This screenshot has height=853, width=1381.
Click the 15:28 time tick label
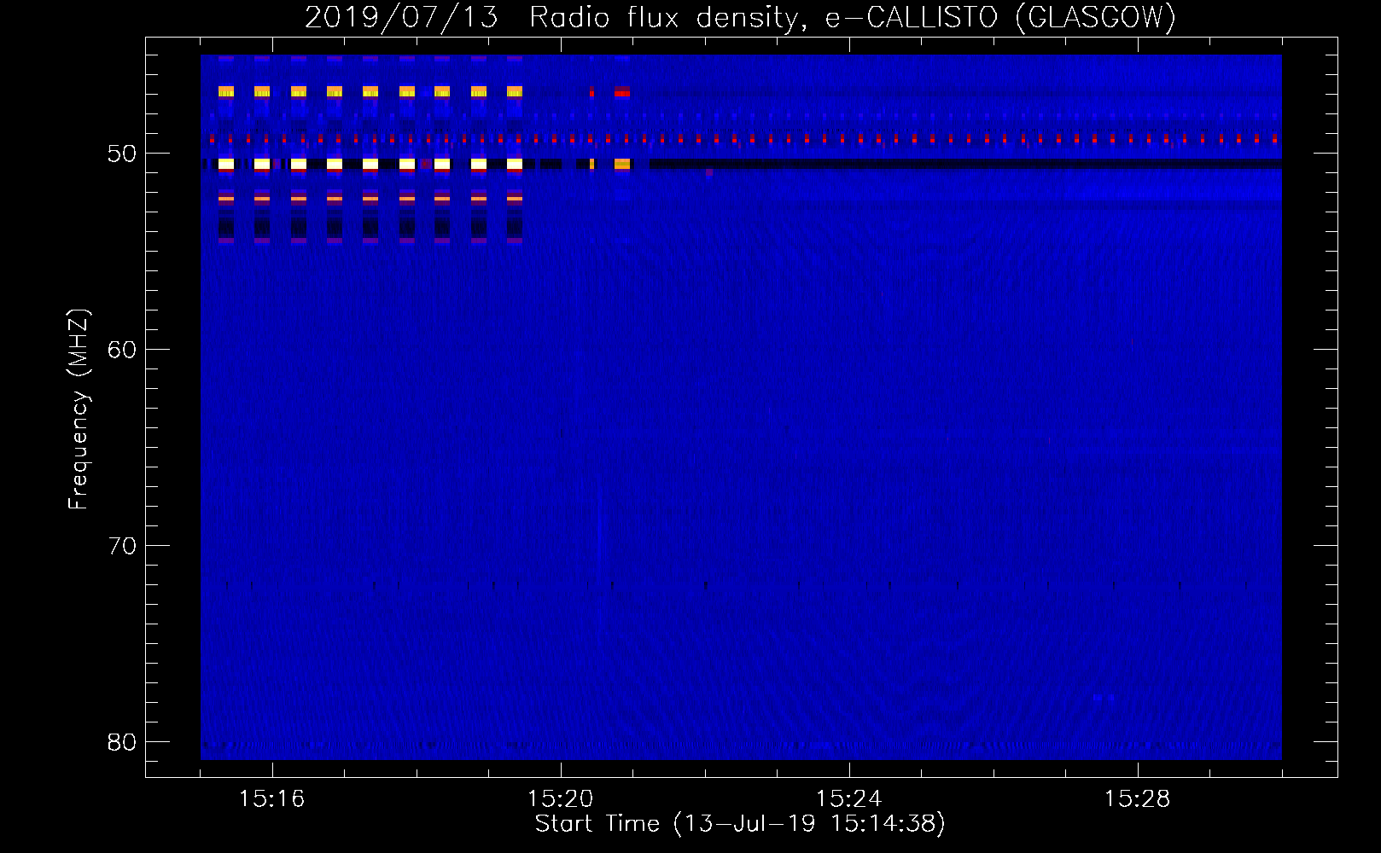pyautogui.click(x=1137, y=799)
